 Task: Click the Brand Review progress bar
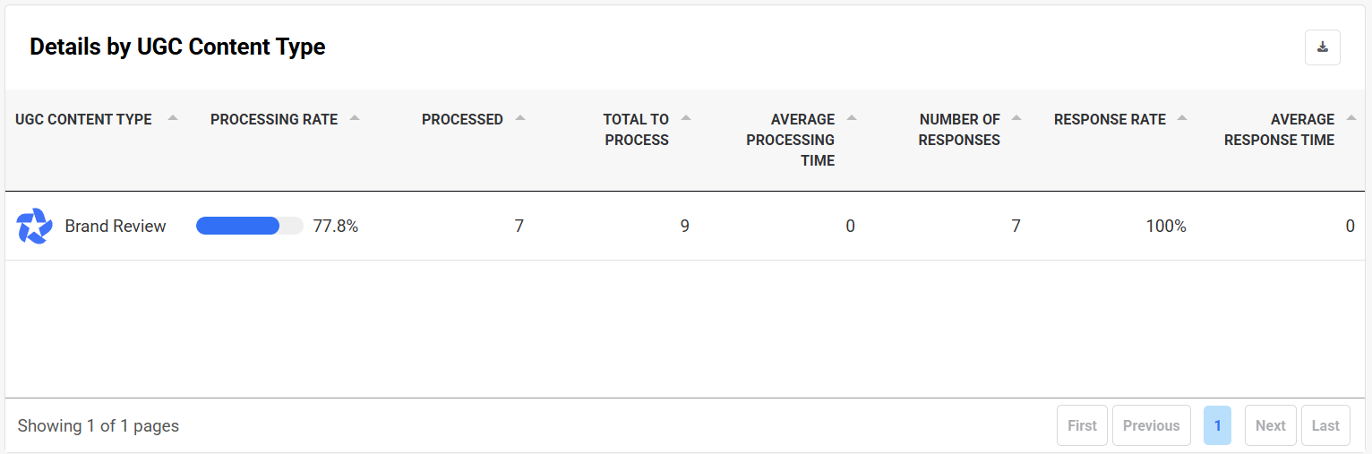(x=250, y=227)
